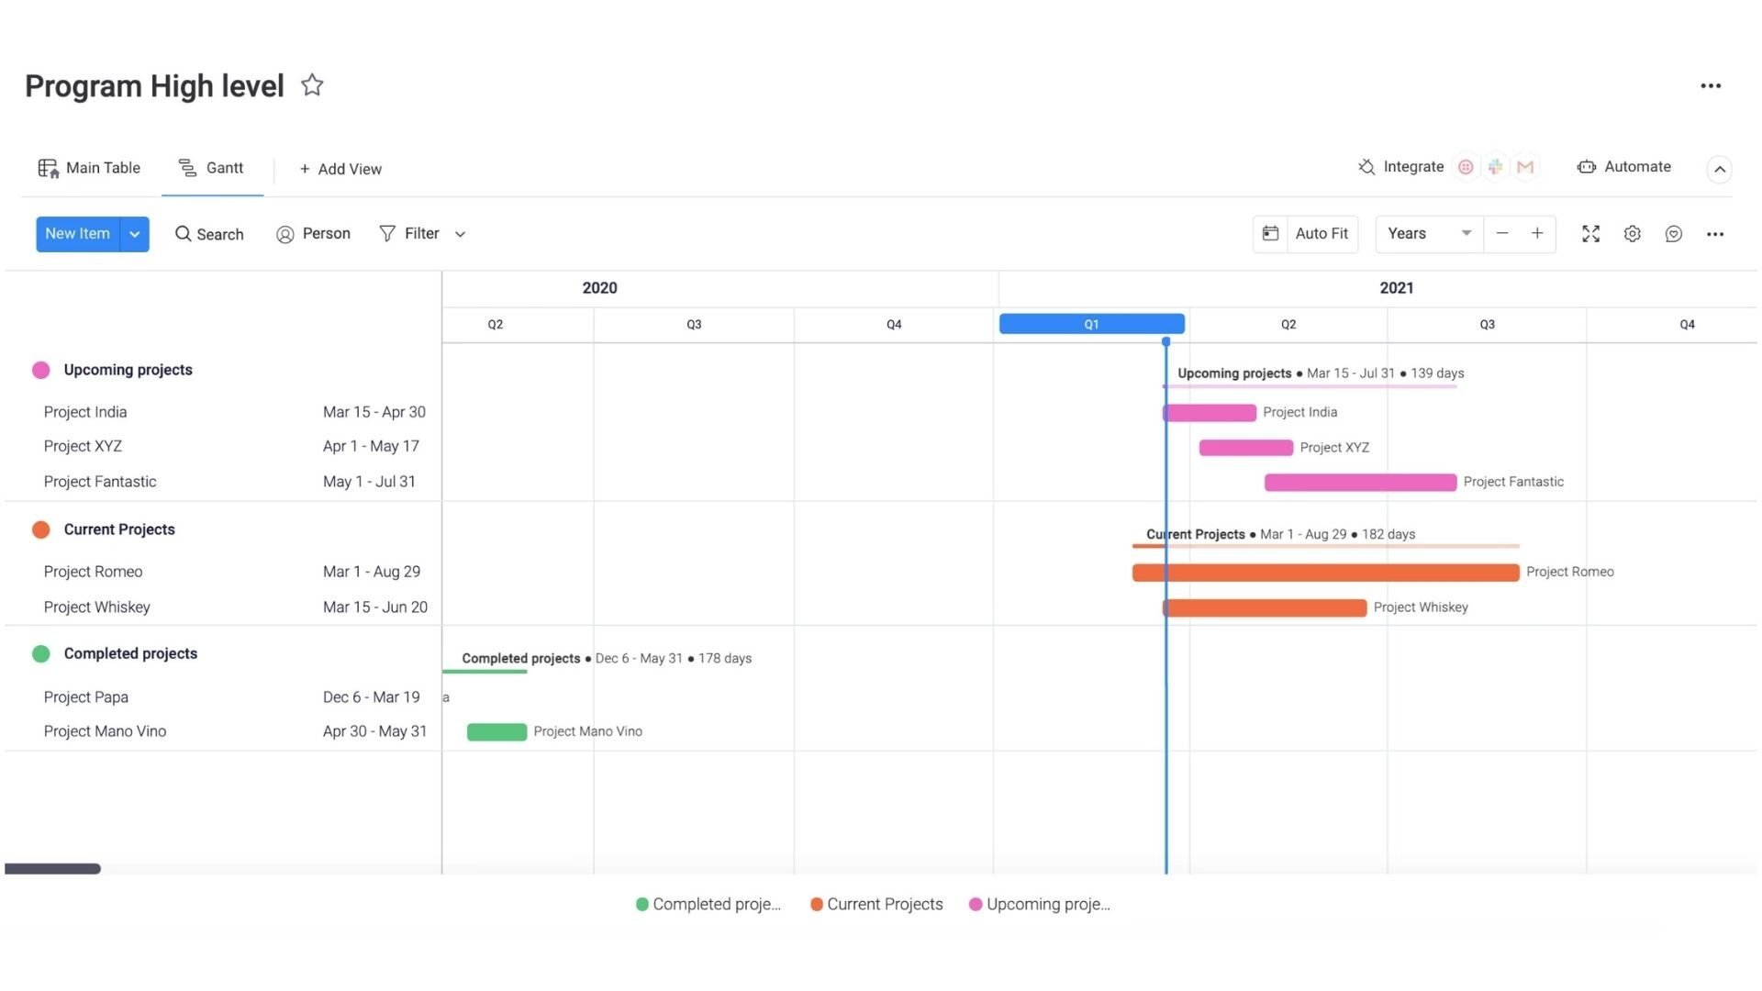Collapse the board header with the chevron

tap(1720, 169)
